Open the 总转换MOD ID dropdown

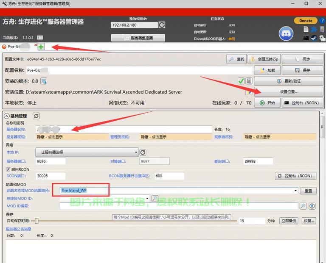point(147,199)
